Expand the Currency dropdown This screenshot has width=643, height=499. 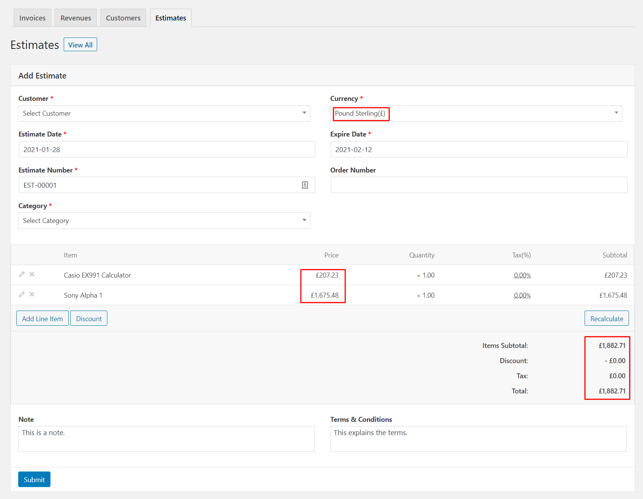(x=476, y=113)
